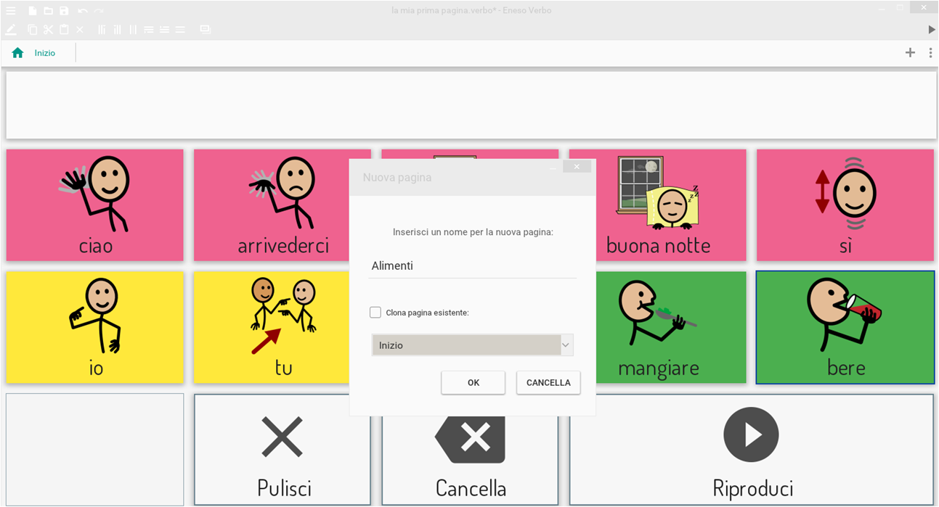Select the green bere cell

[x=845, y=327]
